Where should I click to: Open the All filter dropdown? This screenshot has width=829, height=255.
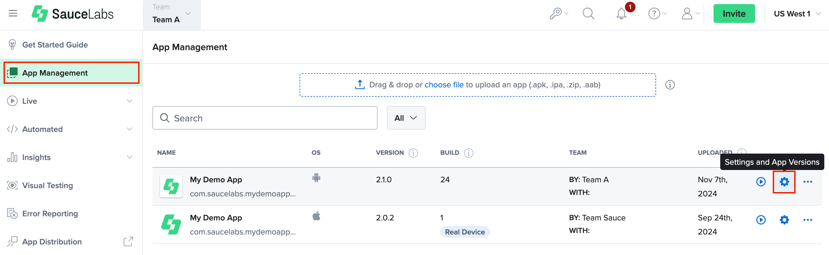(x=406, y=118)
